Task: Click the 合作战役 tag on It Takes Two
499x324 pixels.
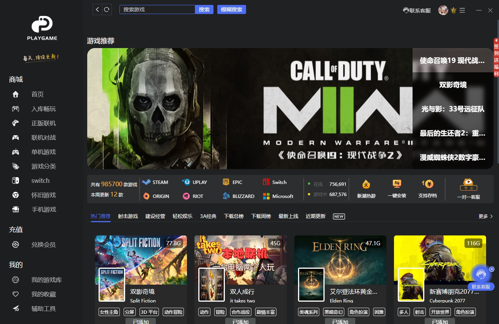Action: pos(241,312)
